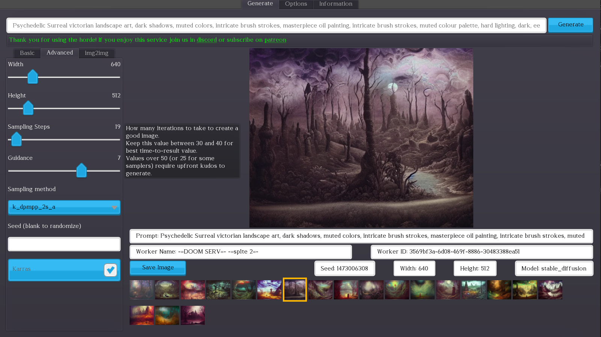Select the orange-bordered selected thumbnail
This screenshot has width=601, height=337.
click(x=295, y=290)
